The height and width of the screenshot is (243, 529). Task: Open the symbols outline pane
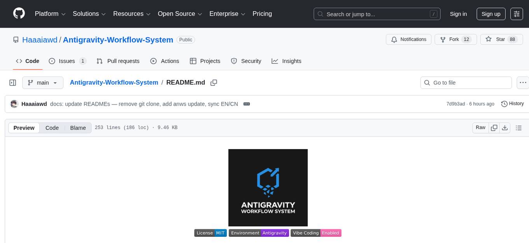coord(518,127)
